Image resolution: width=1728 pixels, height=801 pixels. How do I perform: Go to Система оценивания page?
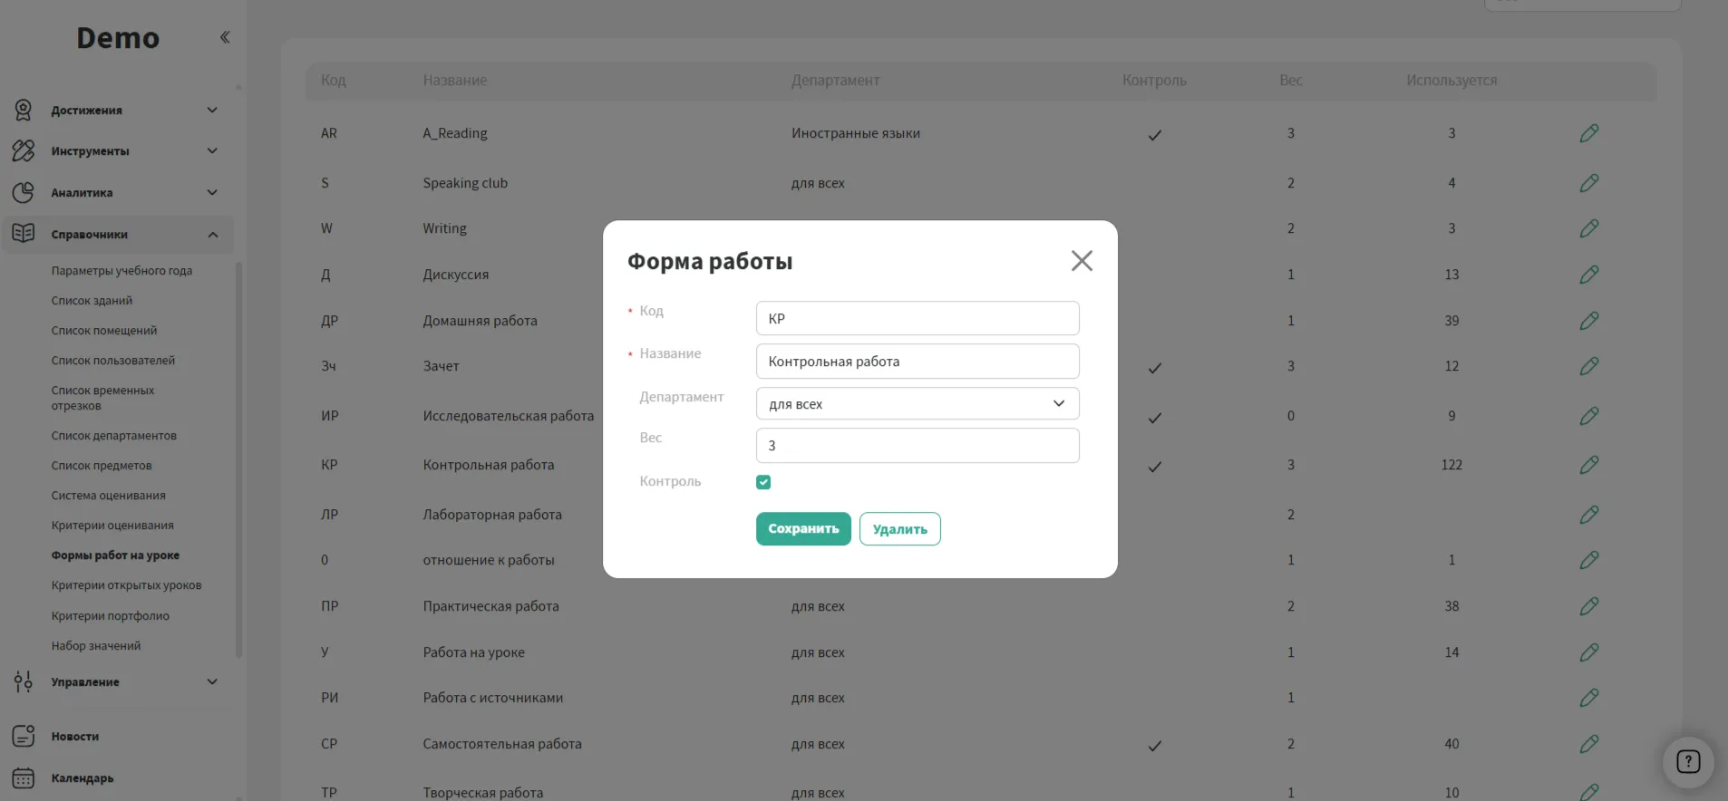109,496
